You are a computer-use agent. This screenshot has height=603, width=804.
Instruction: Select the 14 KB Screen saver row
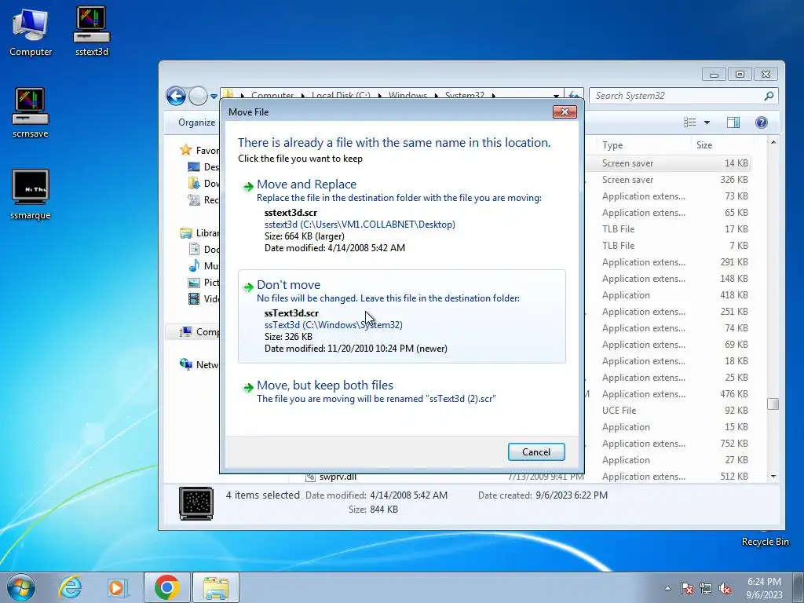(667, 163)
